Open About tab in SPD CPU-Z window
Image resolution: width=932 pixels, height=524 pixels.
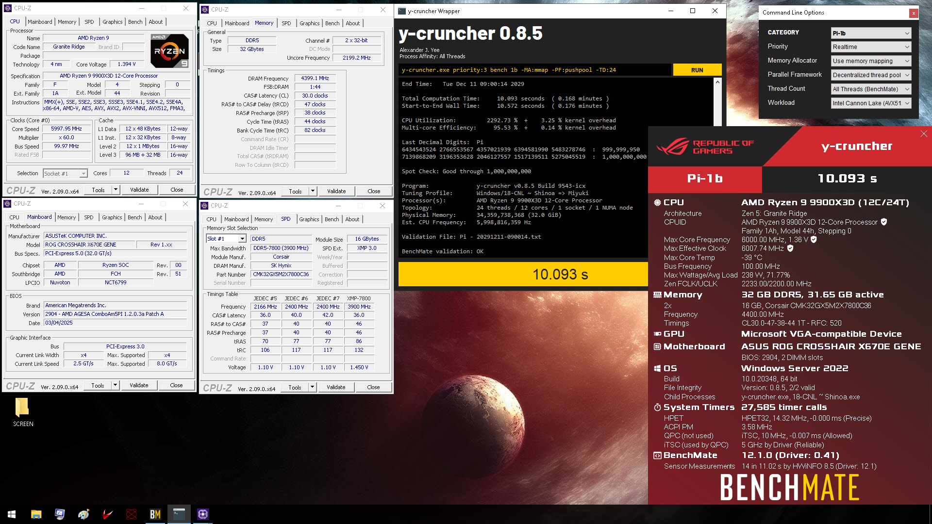352,219
